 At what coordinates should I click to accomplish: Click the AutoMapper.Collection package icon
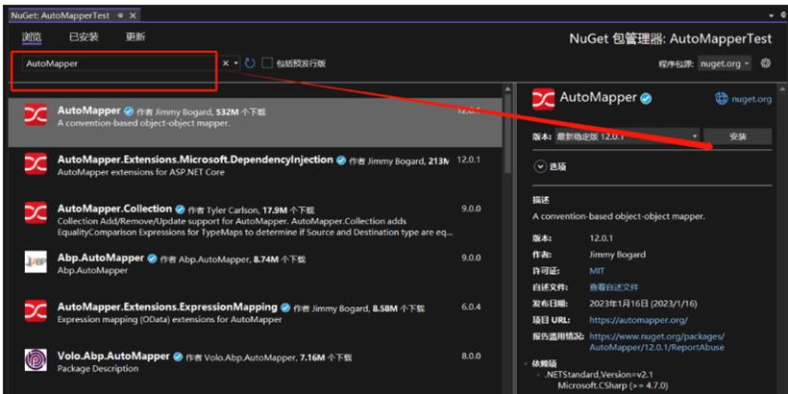point(36,212)
